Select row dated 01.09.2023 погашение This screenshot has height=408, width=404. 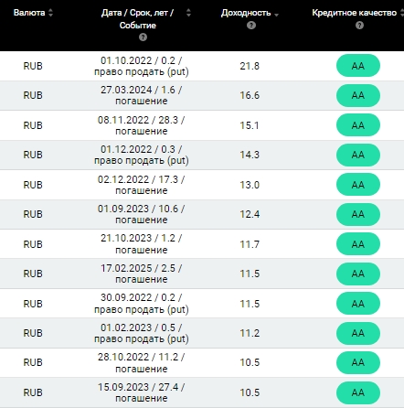coord(202,214)
